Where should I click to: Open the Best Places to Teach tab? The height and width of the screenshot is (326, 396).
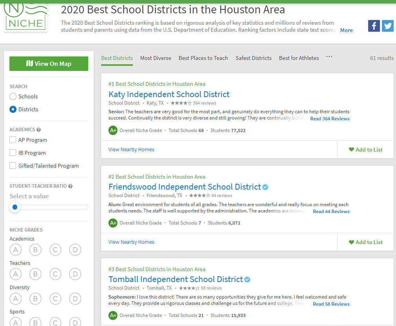203,58
